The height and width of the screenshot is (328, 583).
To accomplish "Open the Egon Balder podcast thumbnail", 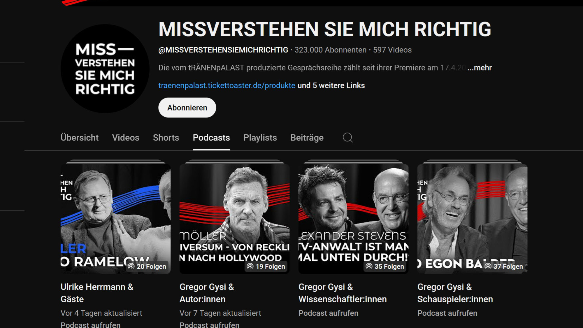I will (x=472, y=219).
